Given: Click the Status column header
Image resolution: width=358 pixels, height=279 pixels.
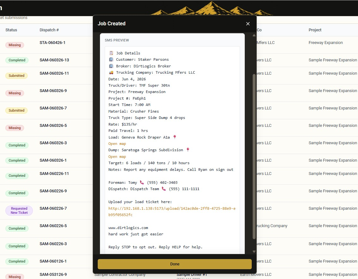Looking at the screenshot, I should [11, 30].
